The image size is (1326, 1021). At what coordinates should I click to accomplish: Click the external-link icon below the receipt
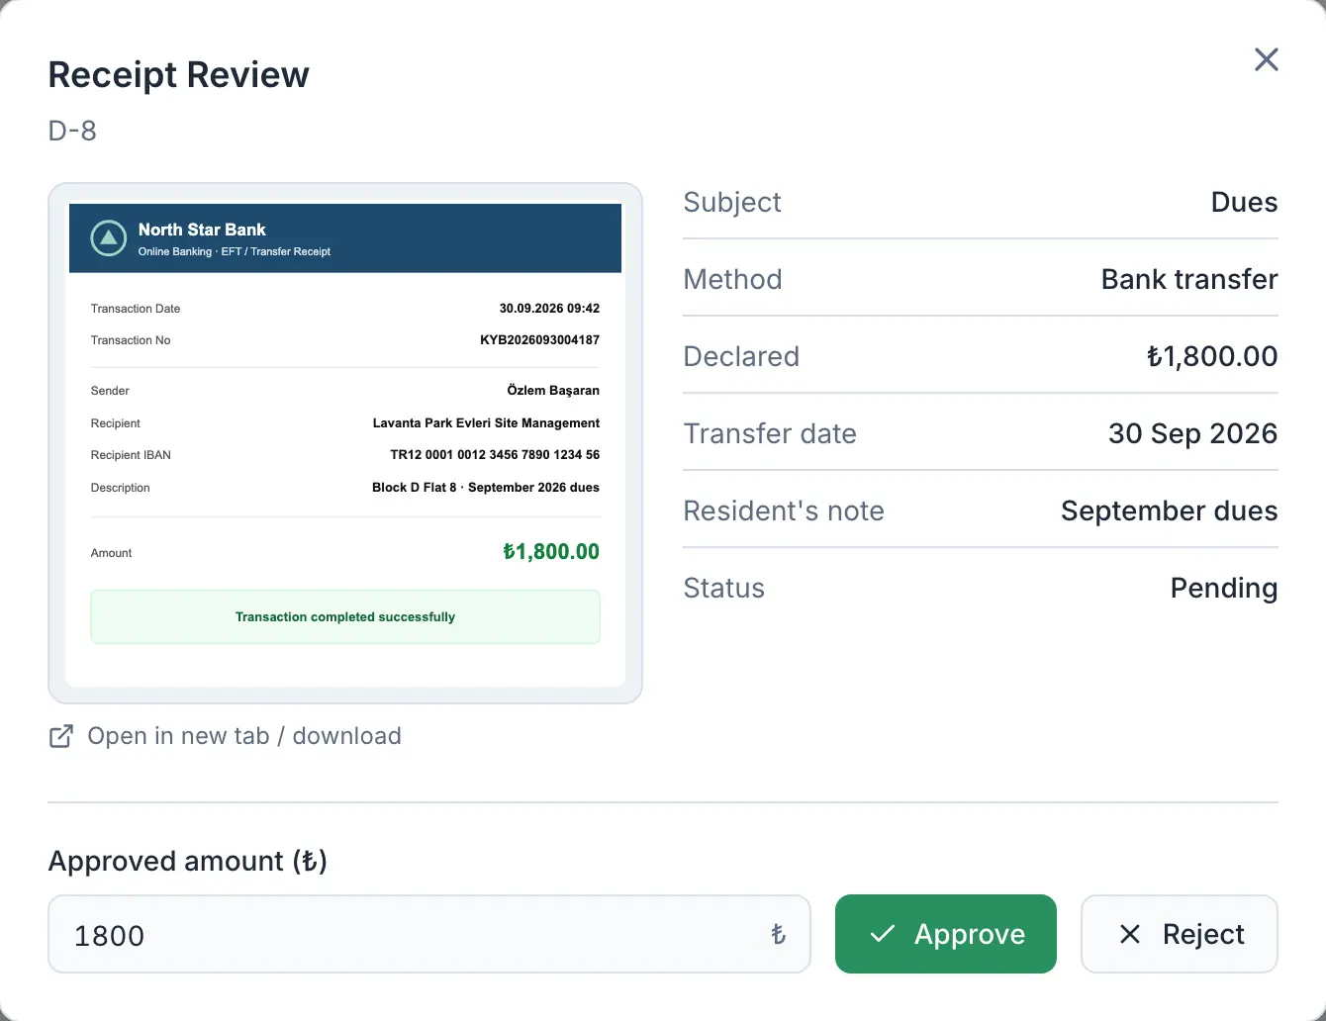(61, 736)
